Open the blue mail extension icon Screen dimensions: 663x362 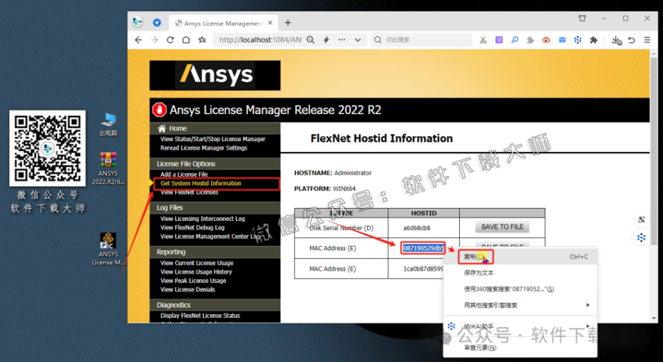(x=562, y=40)
